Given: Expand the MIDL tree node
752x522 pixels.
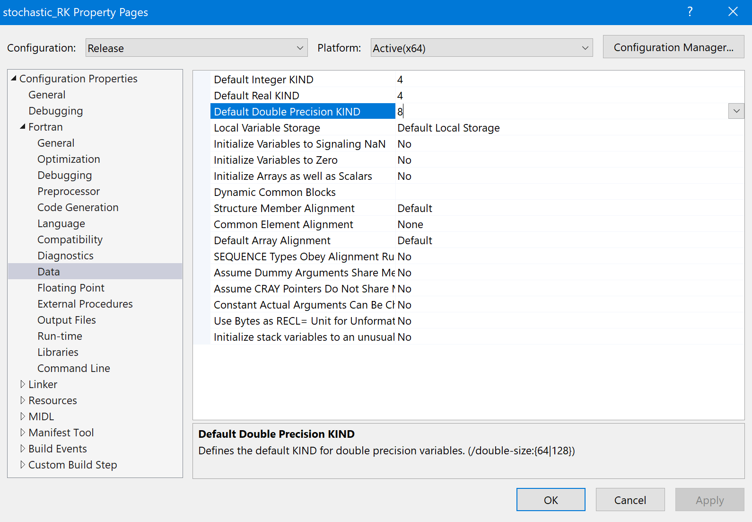Looking at the screenshot, I should (23, 416).
